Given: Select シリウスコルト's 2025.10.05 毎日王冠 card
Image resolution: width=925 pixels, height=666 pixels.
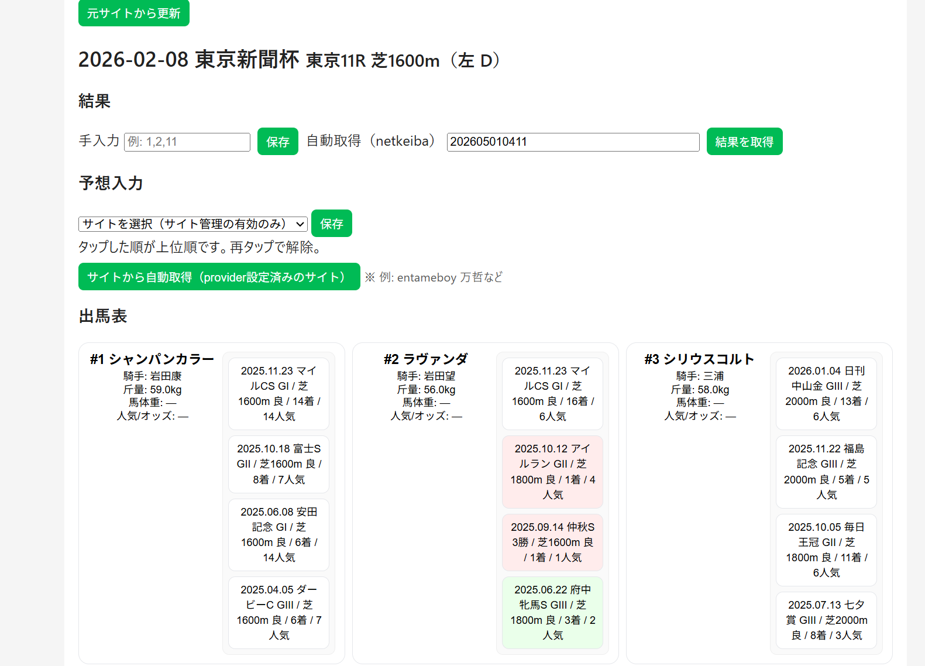Looking at the screenshot, I should pos(826,550).
